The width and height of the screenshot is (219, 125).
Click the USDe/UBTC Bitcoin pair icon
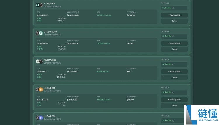pos(39,89)
